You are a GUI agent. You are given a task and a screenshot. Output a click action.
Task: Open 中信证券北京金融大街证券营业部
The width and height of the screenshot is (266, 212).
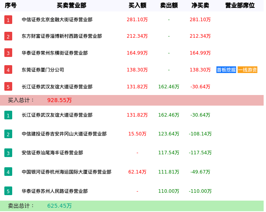[x=57, y=20]
